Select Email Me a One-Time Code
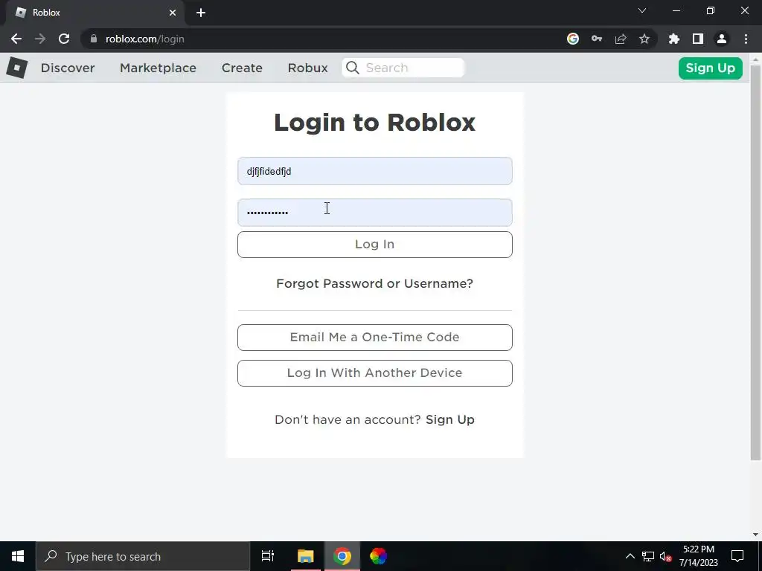Viewport: 762px width, 571px height. tap(375, 338)
